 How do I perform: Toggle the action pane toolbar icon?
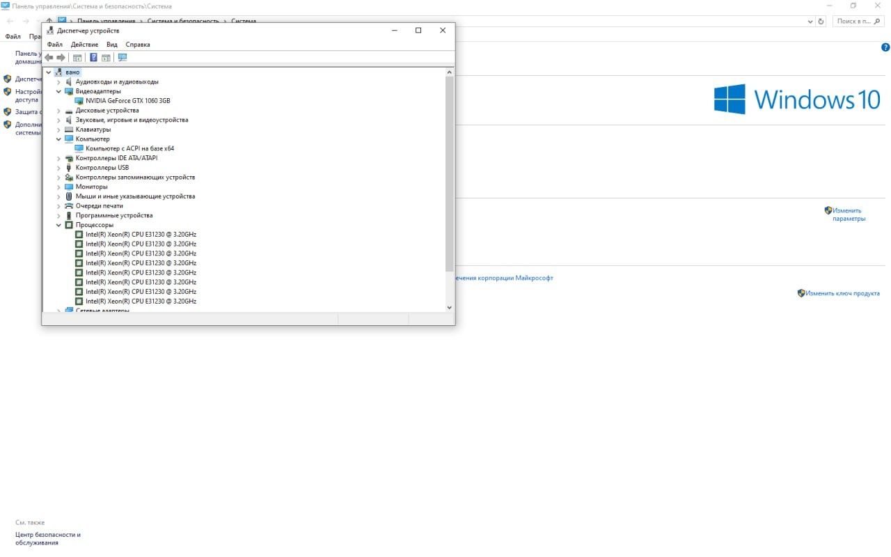click(107, 58)
